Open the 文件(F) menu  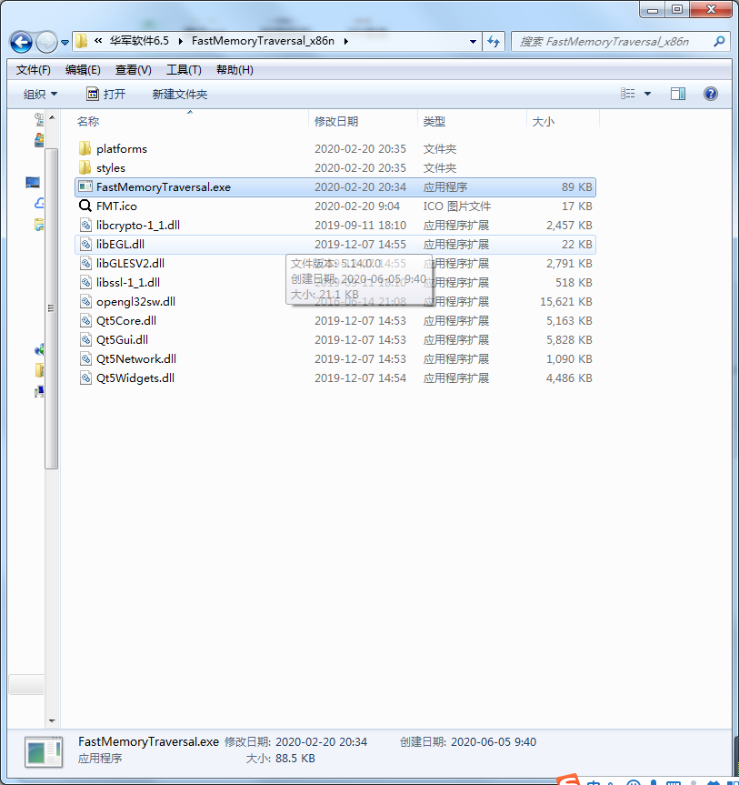[33, 70]
